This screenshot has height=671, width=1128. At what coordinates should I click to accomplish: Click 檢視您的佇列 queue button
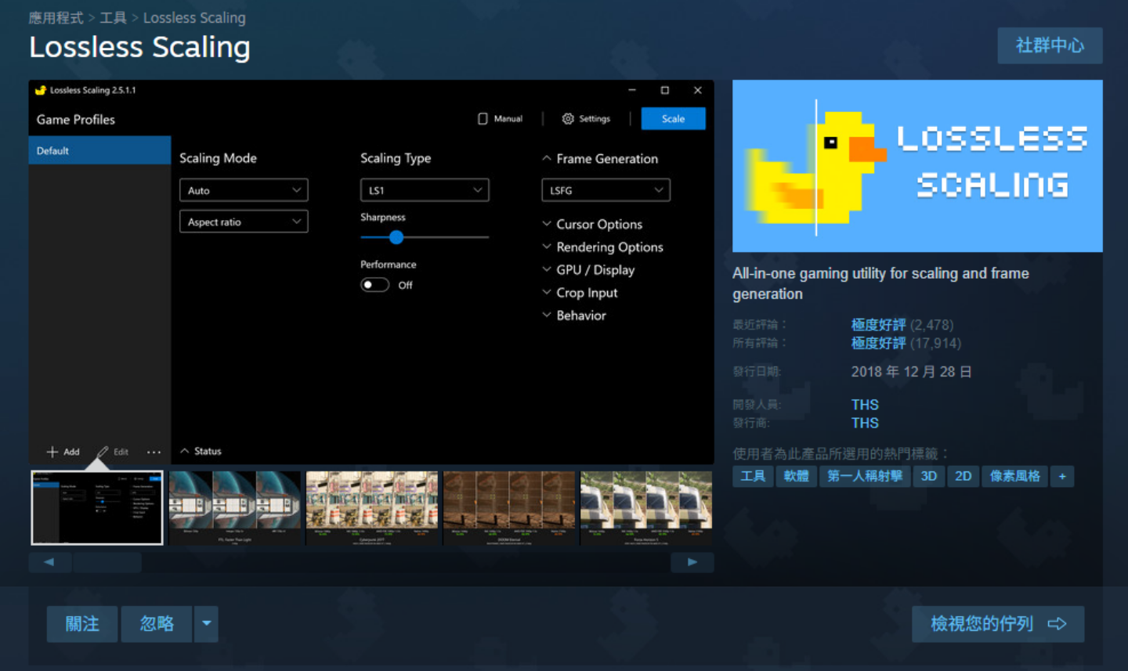[998, 624]
